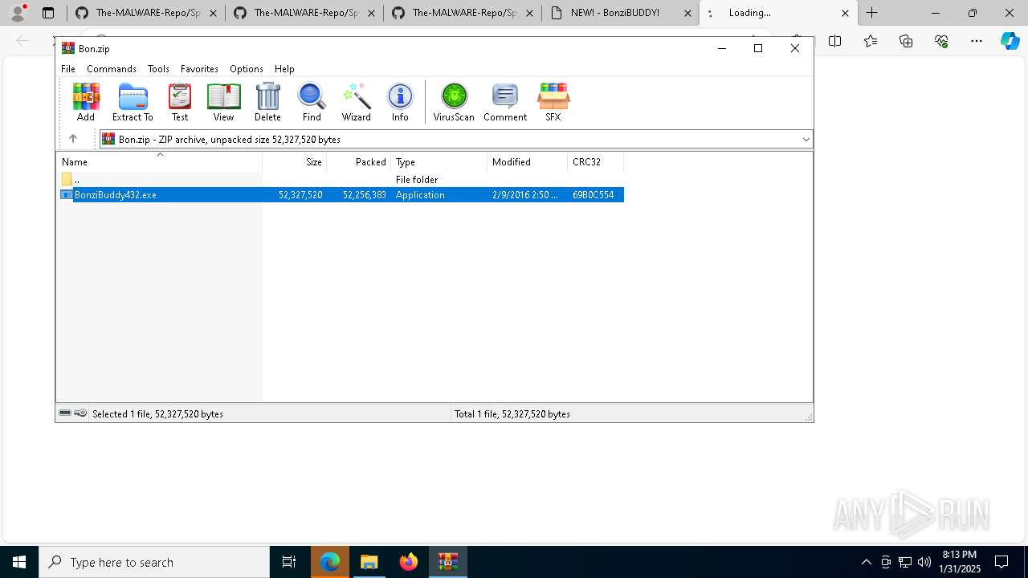Click the Delete trash can icon

tap(267, 102)
